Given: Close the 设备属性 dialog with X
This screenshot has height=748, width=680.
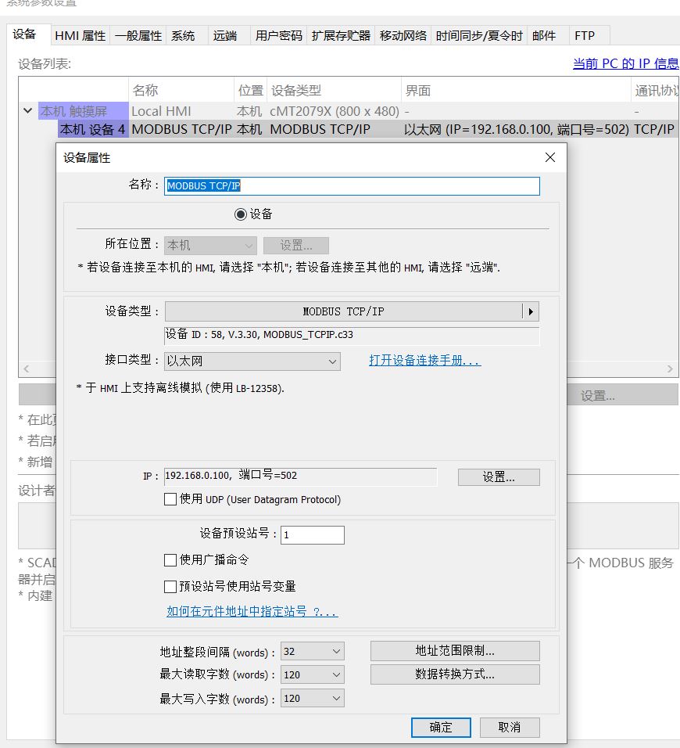Looking at the screenshot, I should coord(550,157).
